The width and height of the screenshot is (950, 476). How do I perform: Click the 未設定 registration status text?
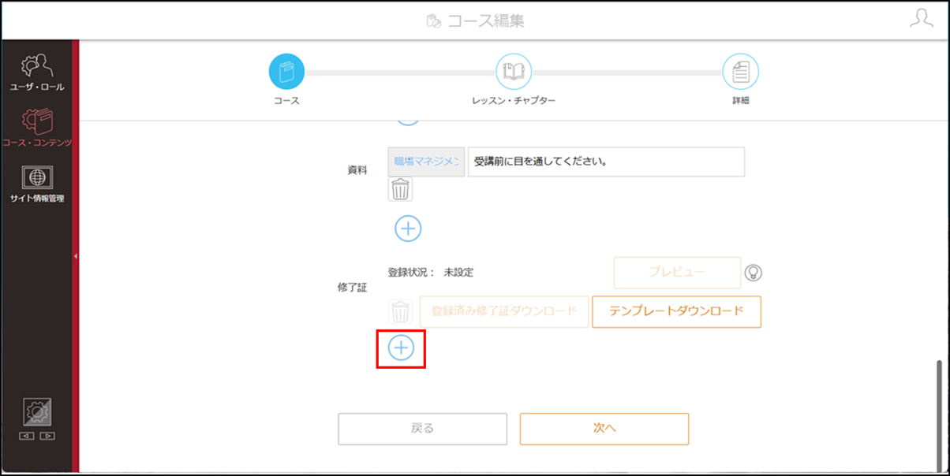point(458,273)
